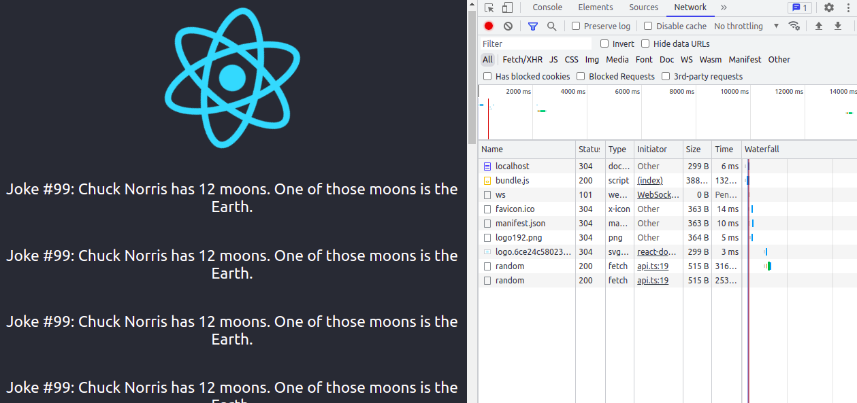Open the api.ts:19 initiator link
Viewport: 857px width, 403px height.
(652, 266)
